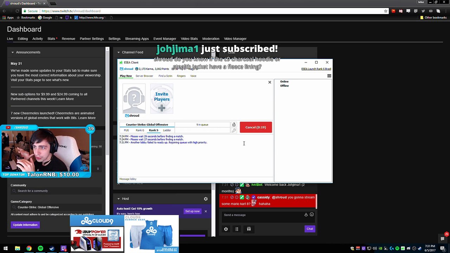This screenshot has height=253, width=450.
Task: Toggle the ESEA lobby lock icon
Action: (x=234, y=124)
